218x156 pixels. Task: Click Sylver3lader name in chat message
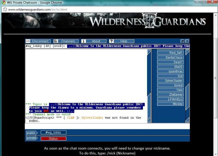(92, 118)
